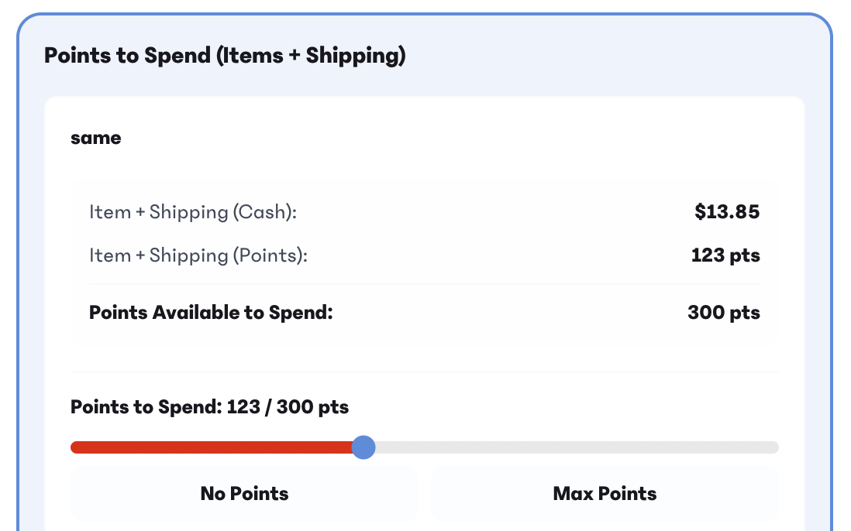Click the divider line above the slider section
Image resolution: width=851 pixels, height=531 pixels.
[424, 372]
